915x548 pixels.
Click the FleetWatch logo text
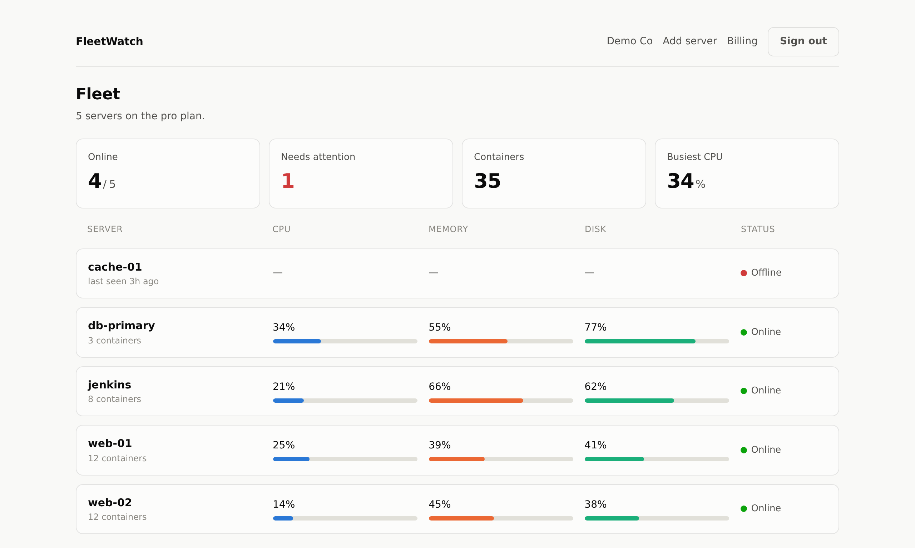tap(109, 41)
